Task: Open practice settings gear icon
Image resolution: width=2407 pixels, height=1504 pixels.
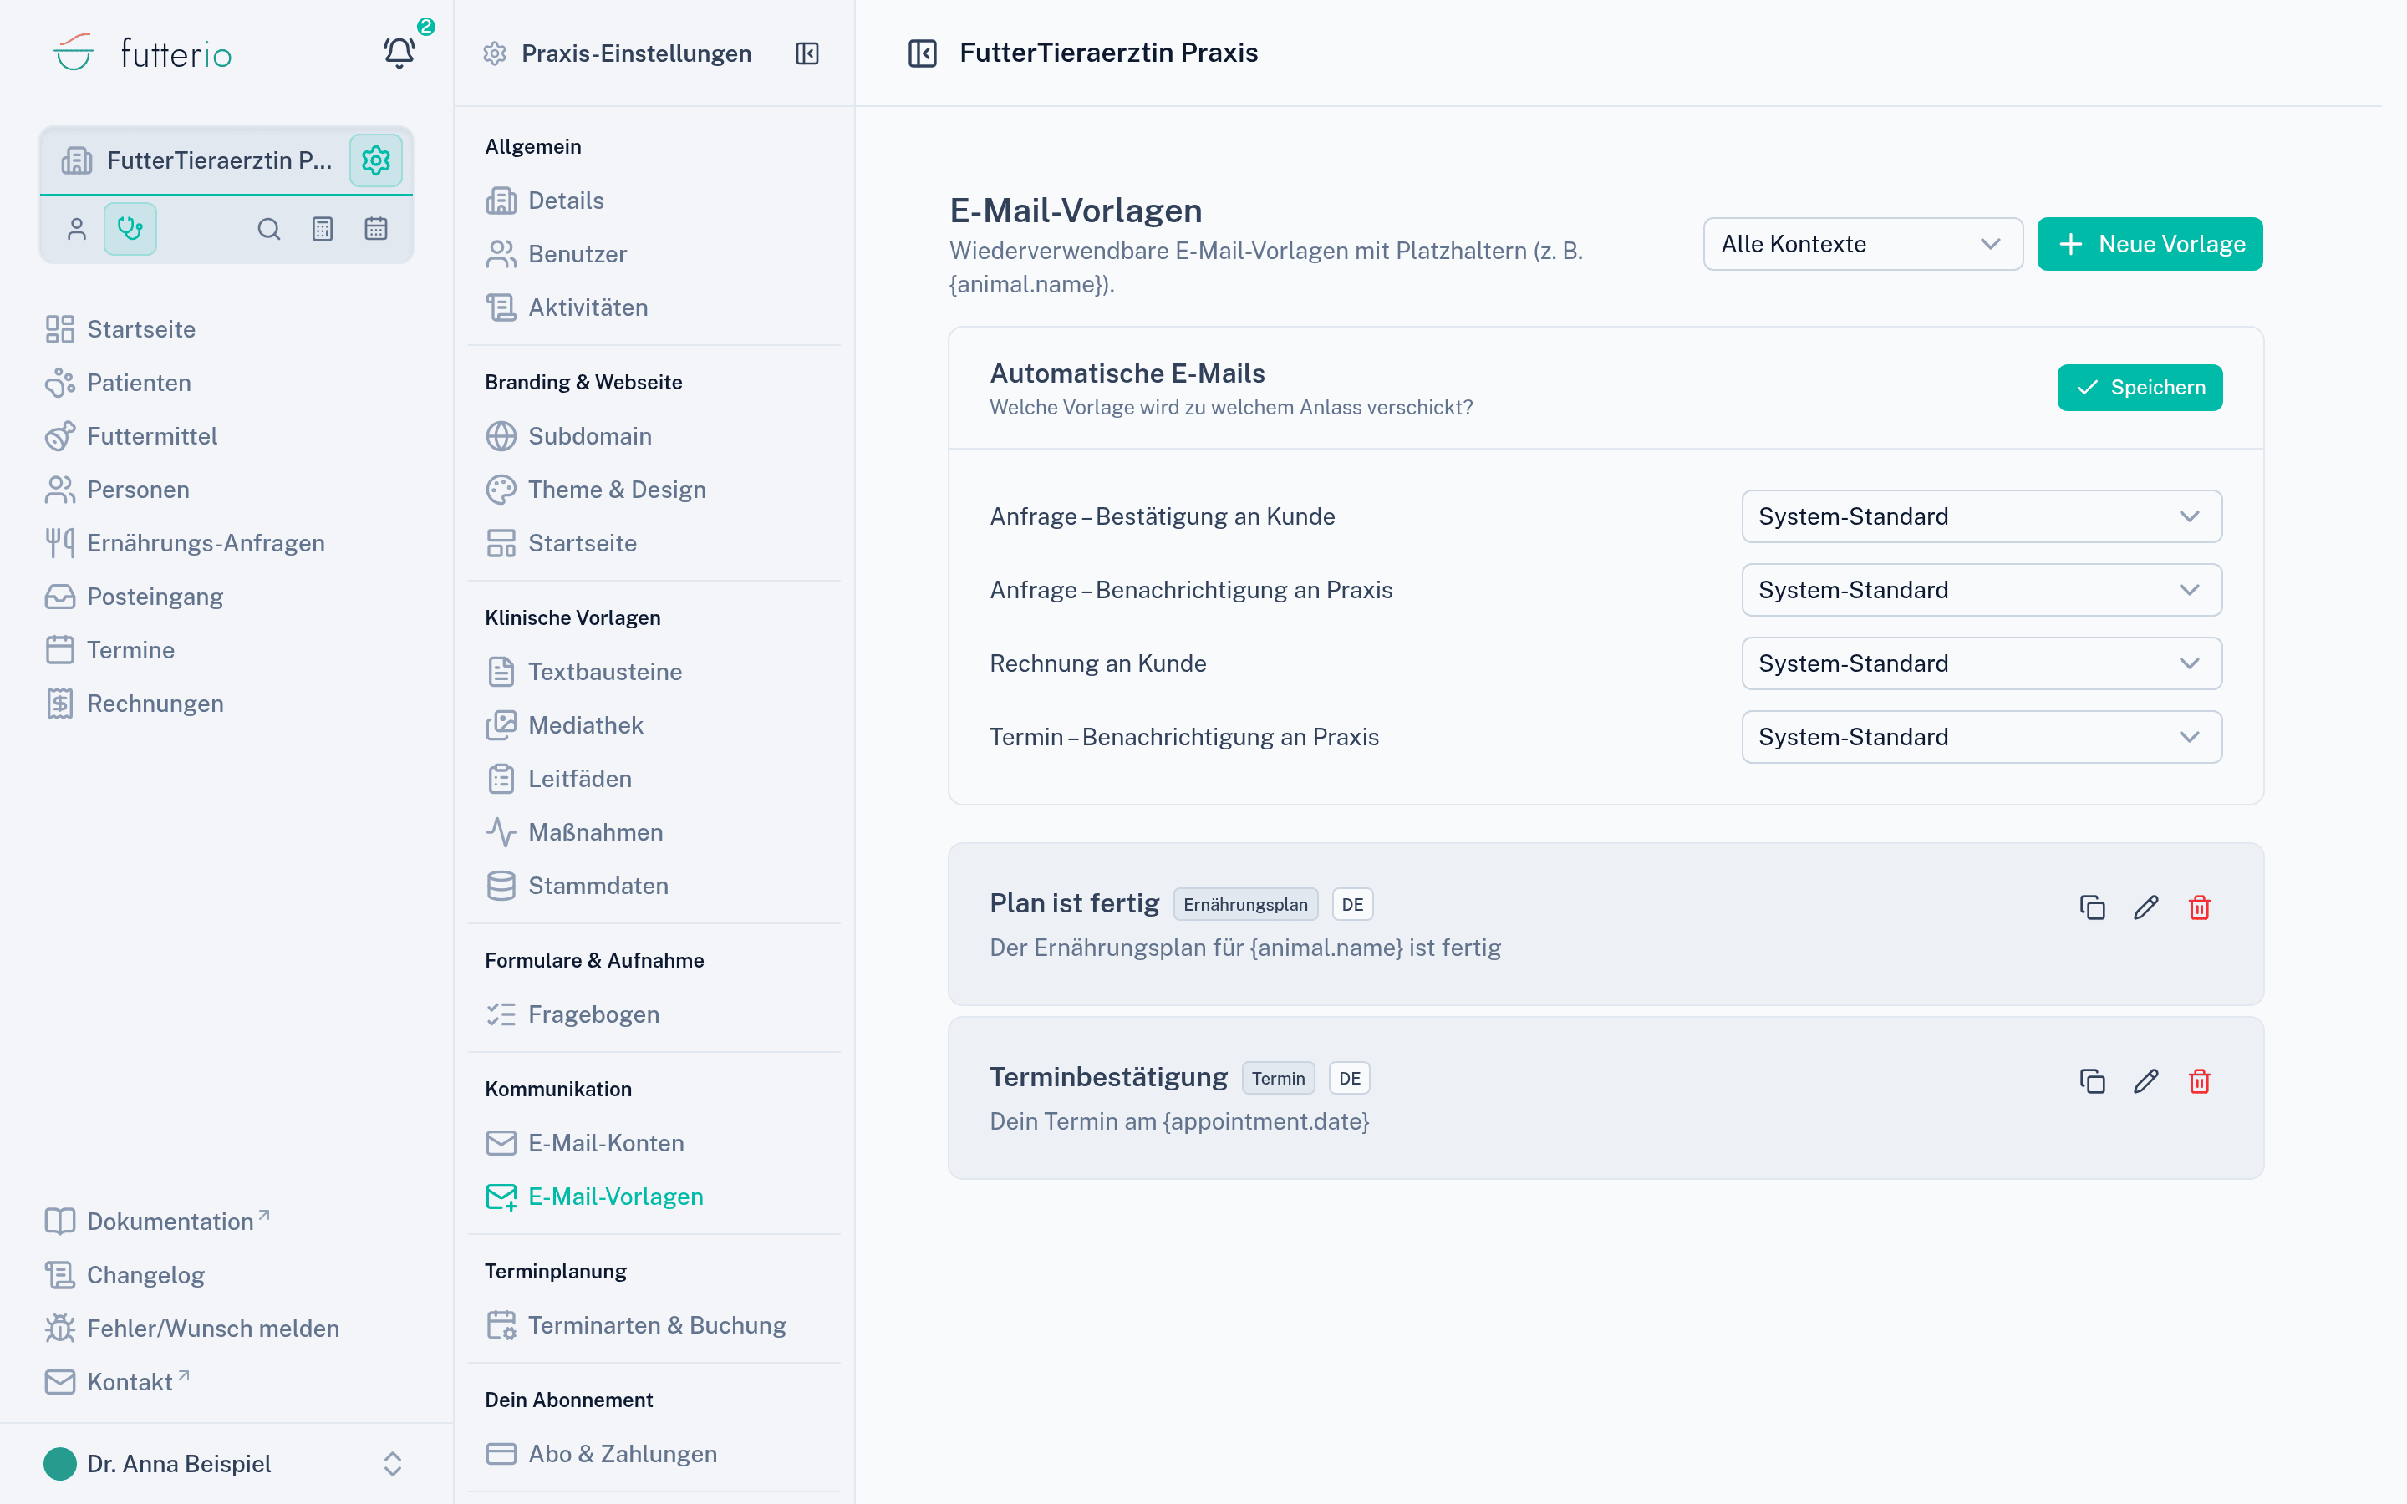Action: pos(376,160)
